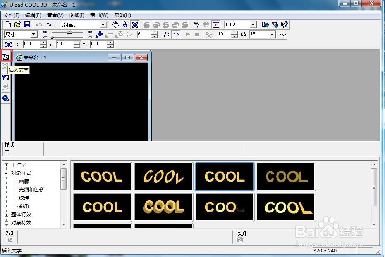Open the 尺寸 property dropdown
The height and width of the screenshot is (257, 385).
coord(34,34)
